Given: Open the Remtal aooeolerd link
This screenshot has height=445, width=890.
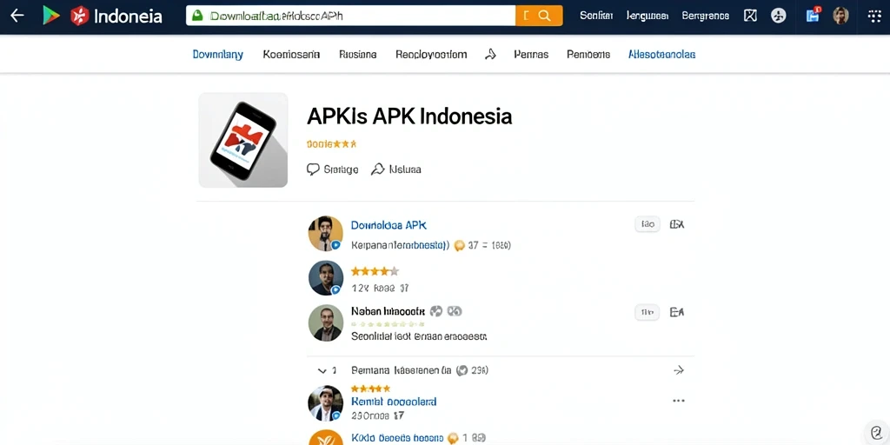Looking at the screenshot, I should pos(394,402).
